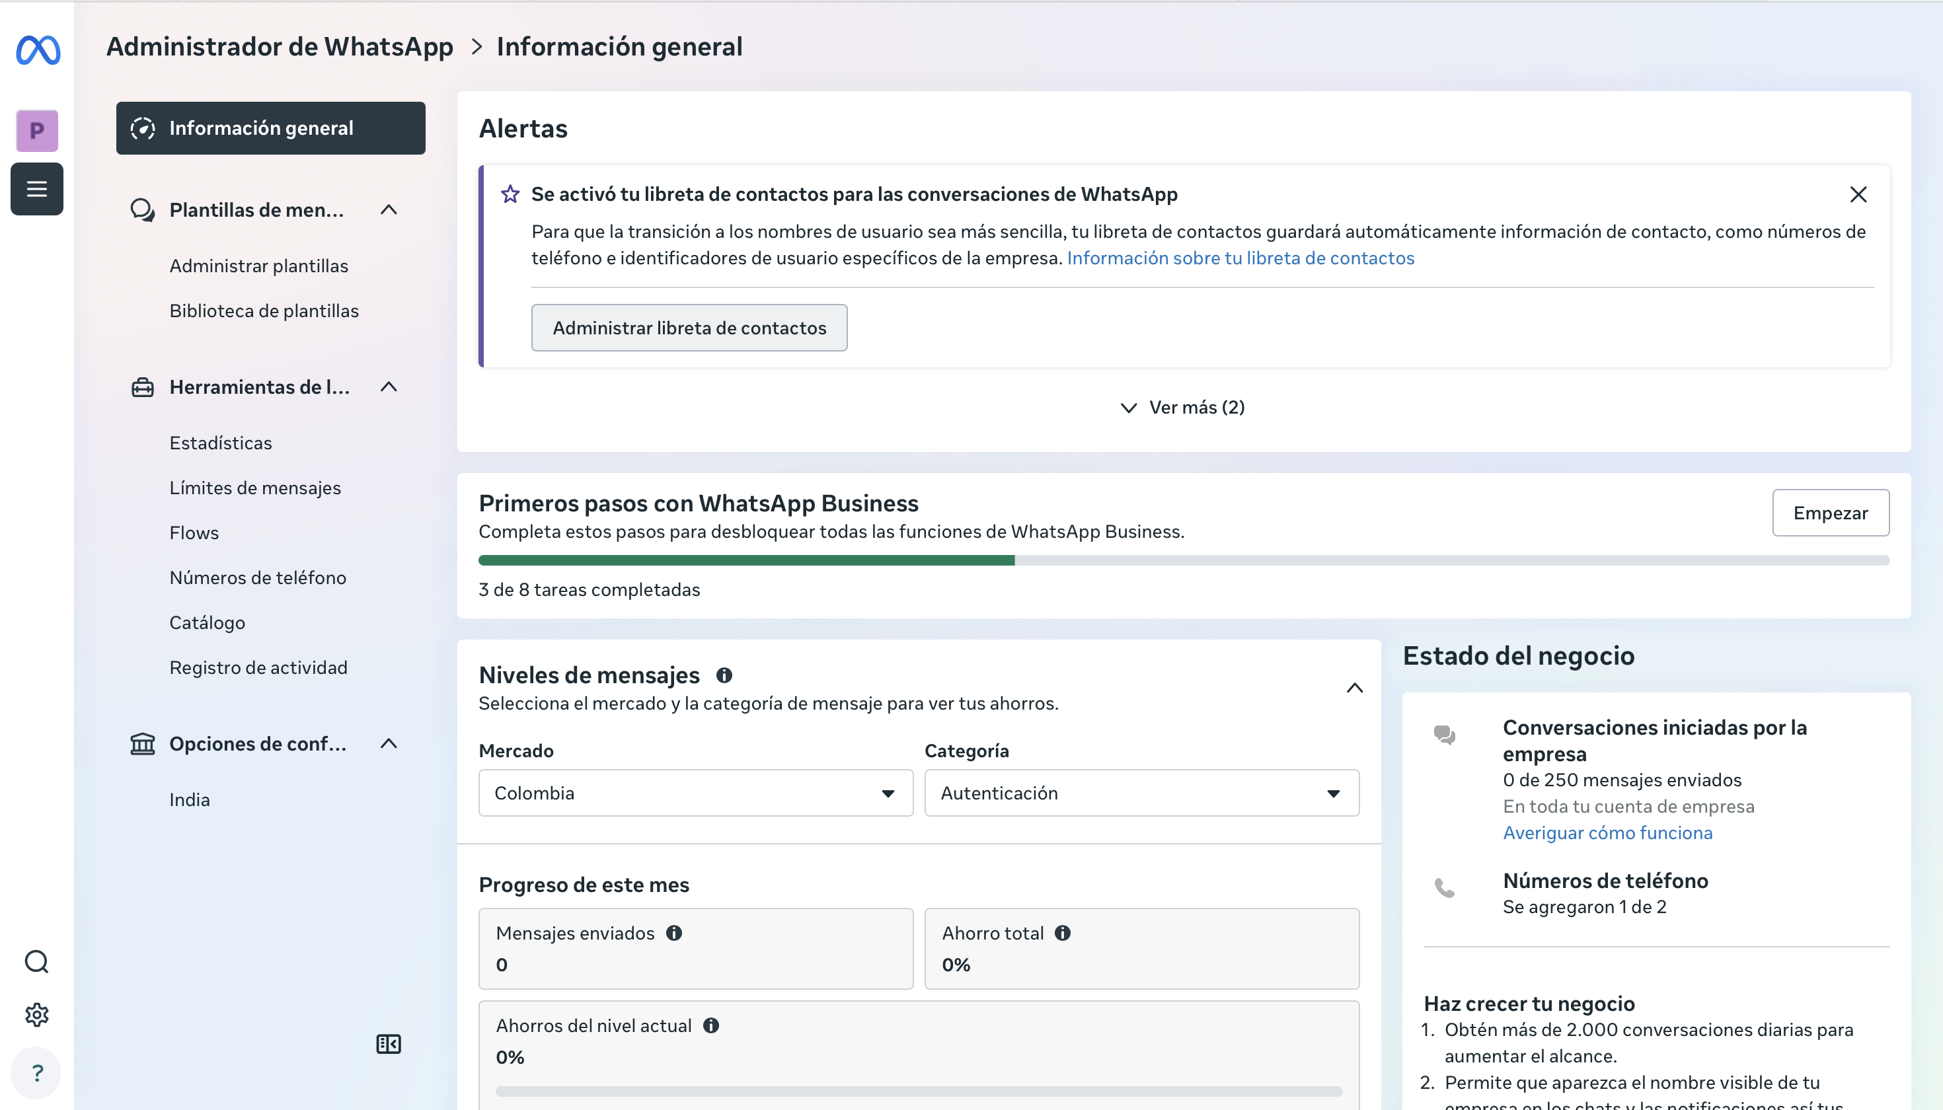Open Administrar plantillas
1943x1110 pixels.
pos(258,266)
